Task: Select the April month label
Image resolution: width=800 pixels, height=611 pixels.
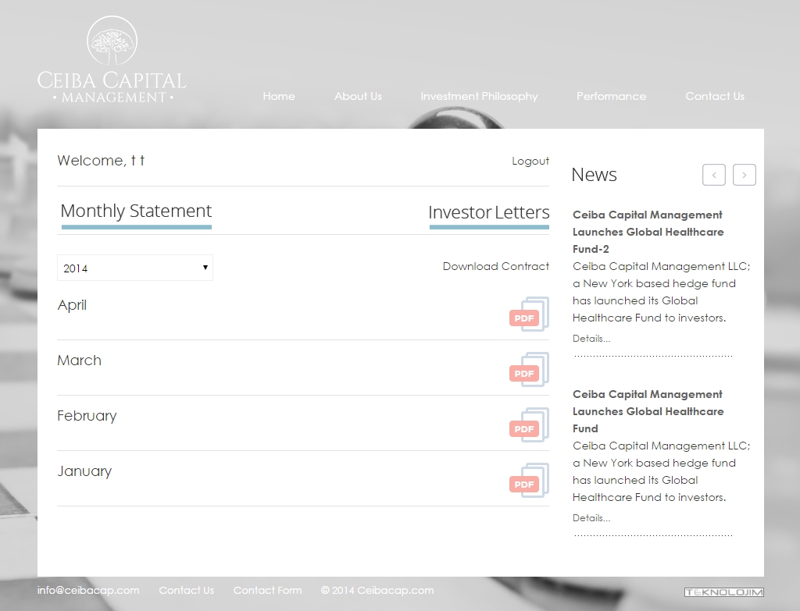Action: pos(72,305)
